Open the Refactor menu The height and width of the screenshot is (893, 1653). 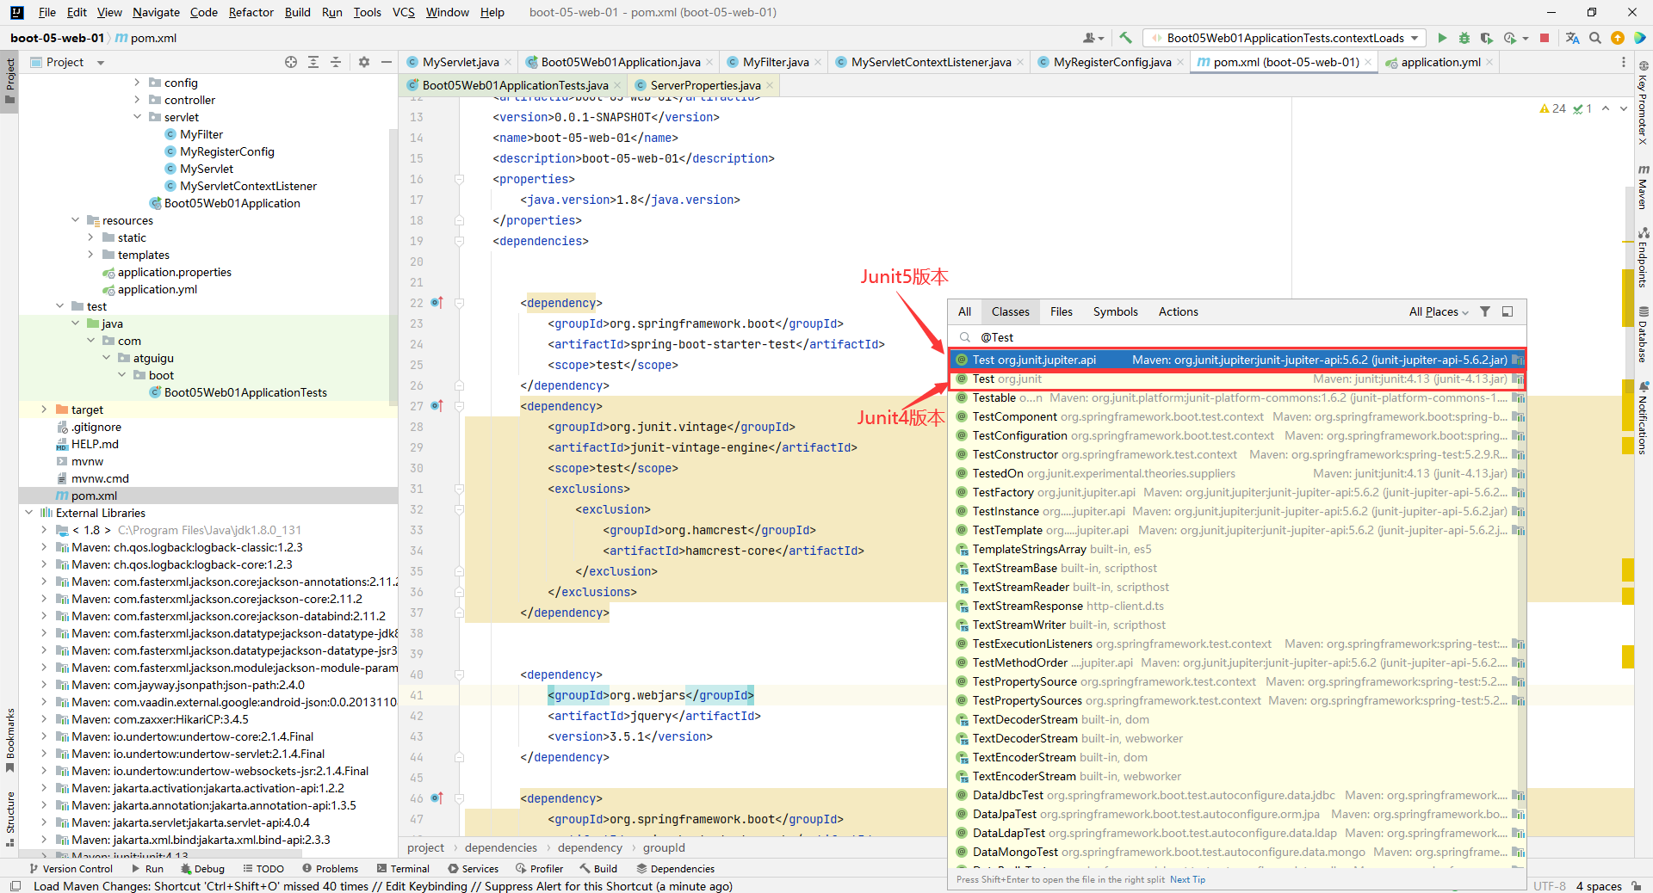(251, 12)
